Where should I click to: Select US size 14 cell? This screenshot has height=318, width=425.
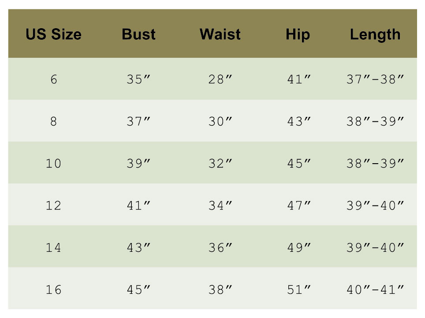coord(53,247)
